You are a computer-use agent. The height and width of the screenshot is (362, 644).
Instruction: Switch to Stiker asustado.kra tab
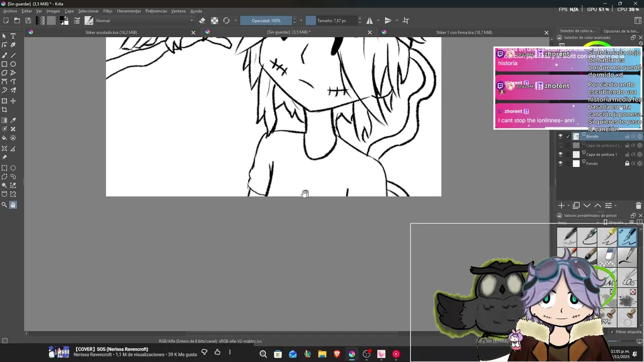[111, 32]
